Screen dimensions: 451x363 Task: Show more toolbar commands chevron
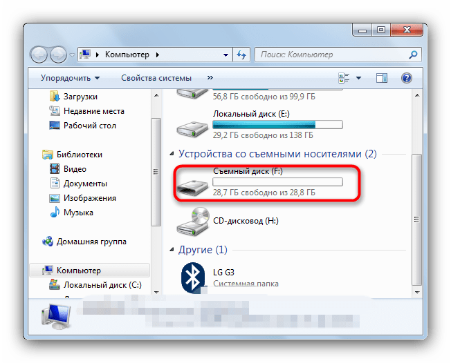click(x=210, y=78)
